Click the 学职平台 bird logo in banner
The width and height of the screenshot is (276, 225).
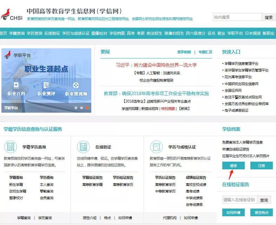click(7, 55)
